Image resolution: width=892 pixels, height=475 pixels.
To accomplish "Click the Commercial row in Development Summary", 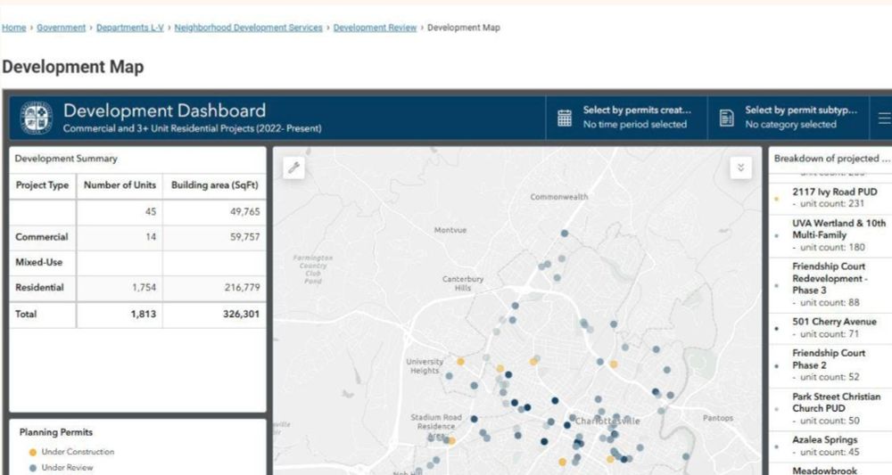I will tap(137, 237).
